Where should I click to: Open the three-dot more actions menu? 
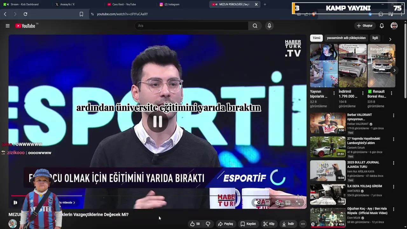(303, 224)
